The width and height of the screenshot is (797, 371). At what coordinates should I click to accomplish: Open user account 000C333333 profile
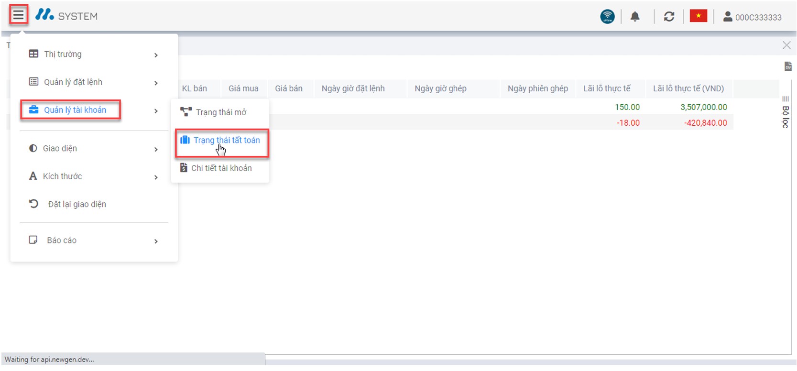(752, 17)
